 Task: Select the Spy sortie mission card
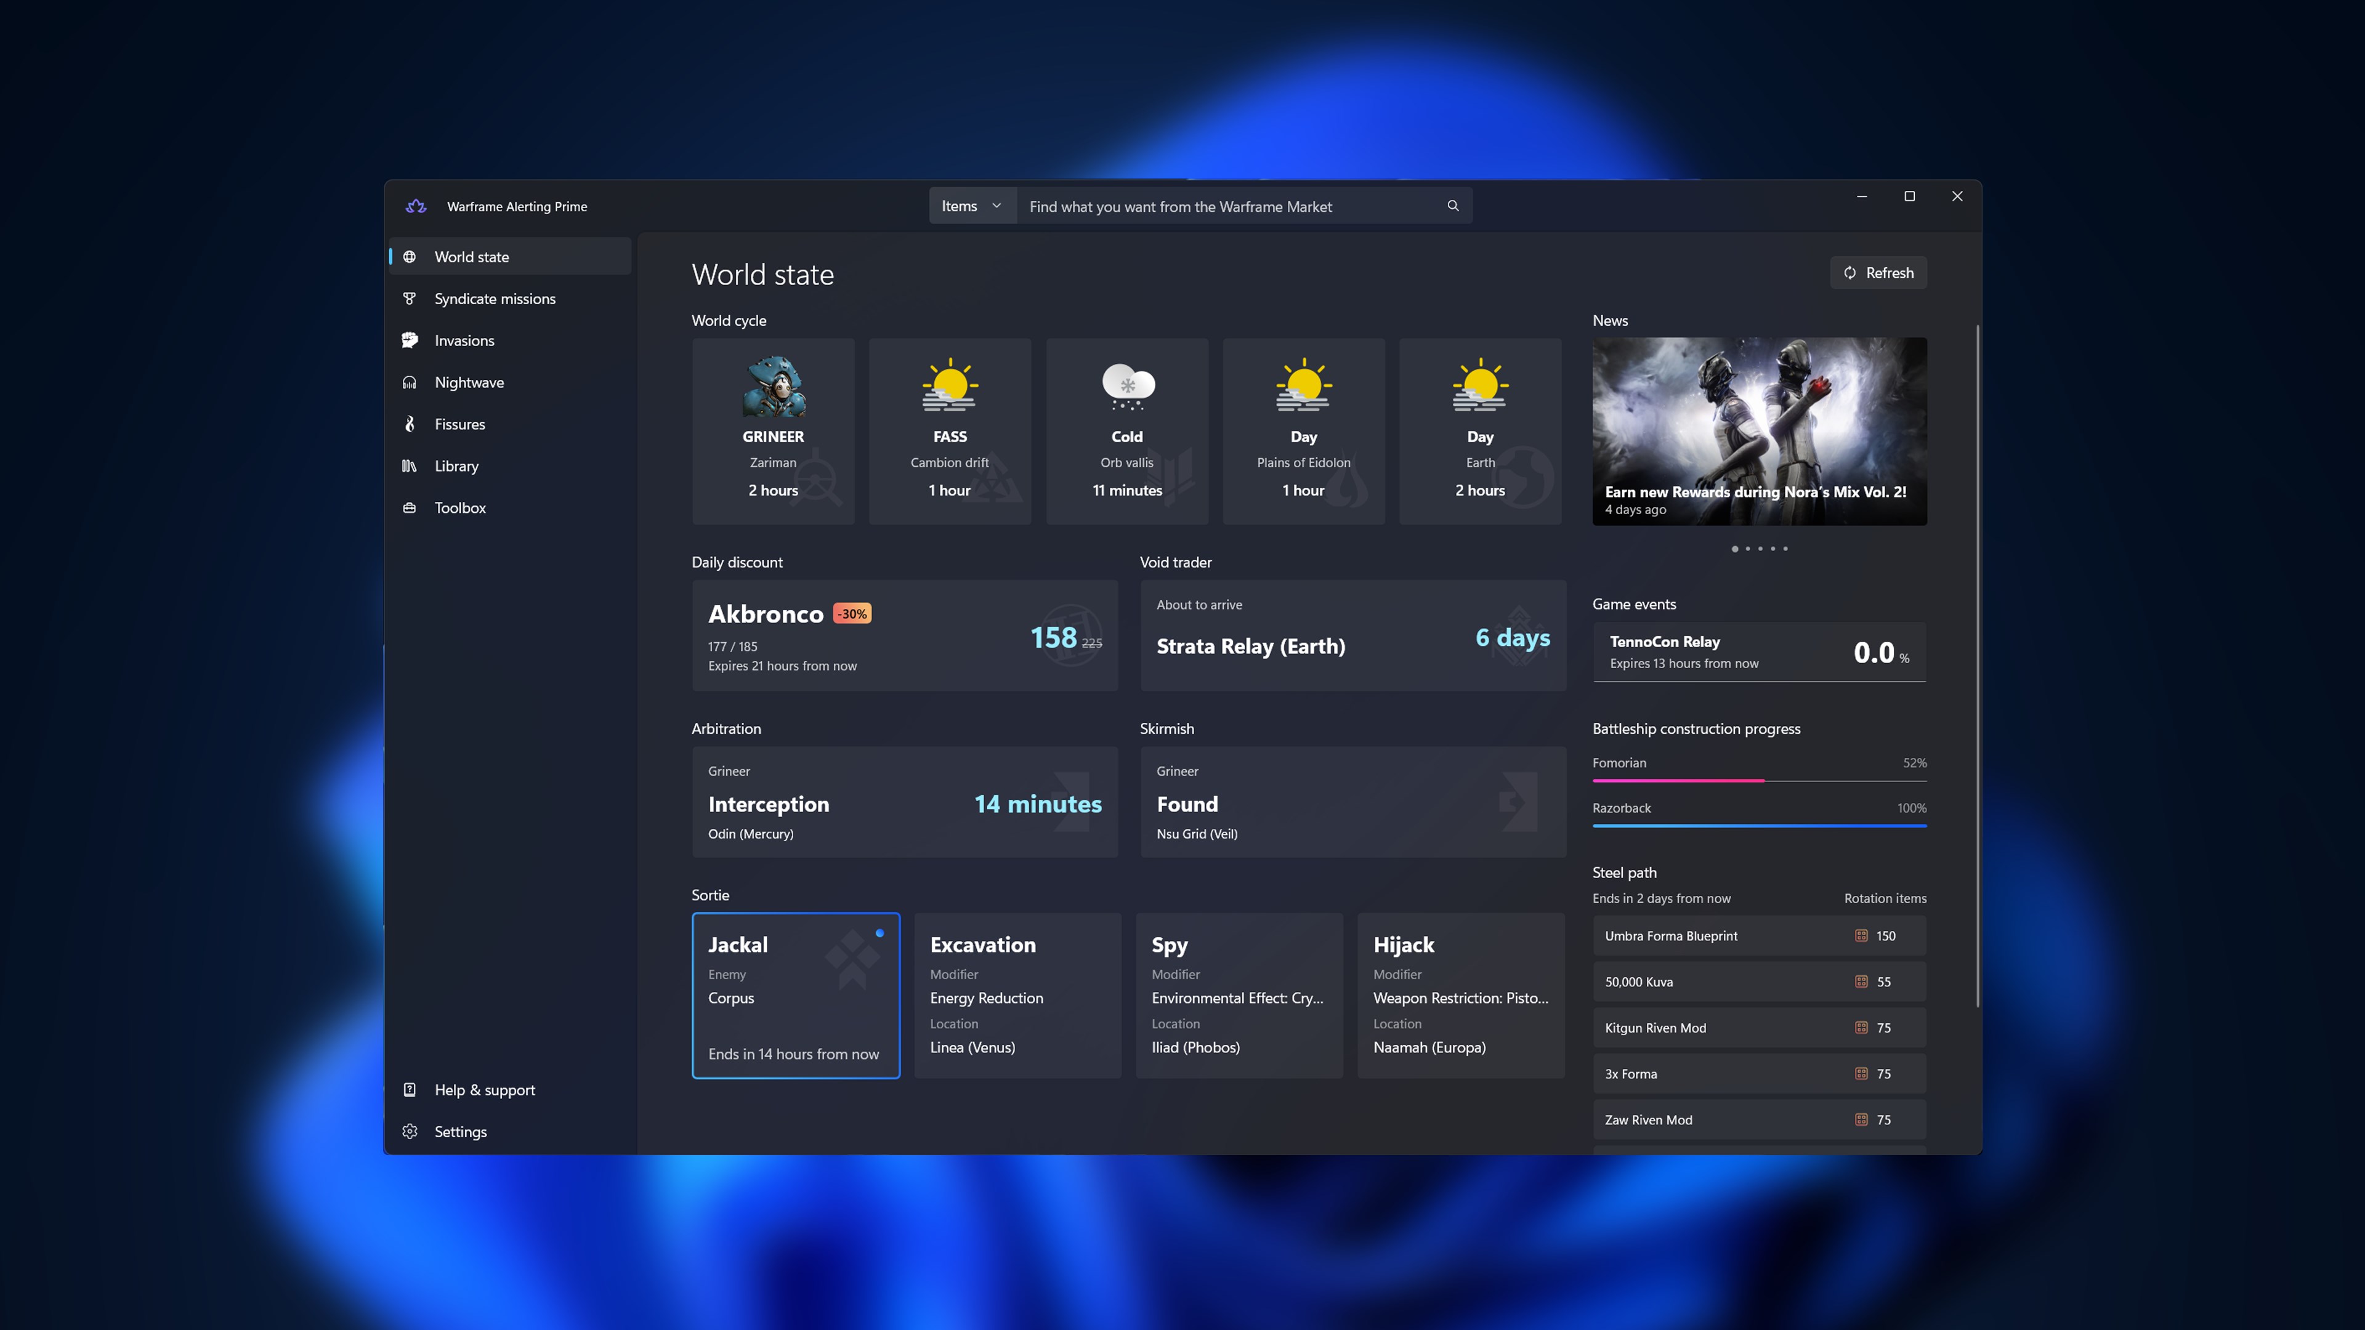1239,995
